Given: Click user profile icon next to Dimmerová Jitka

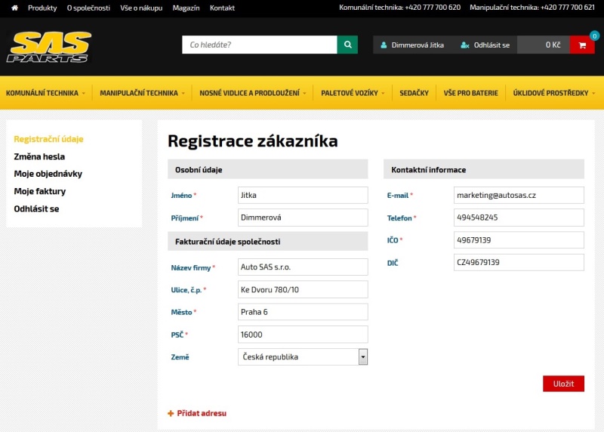Looking at the screenshot, I should click(384, 45).
